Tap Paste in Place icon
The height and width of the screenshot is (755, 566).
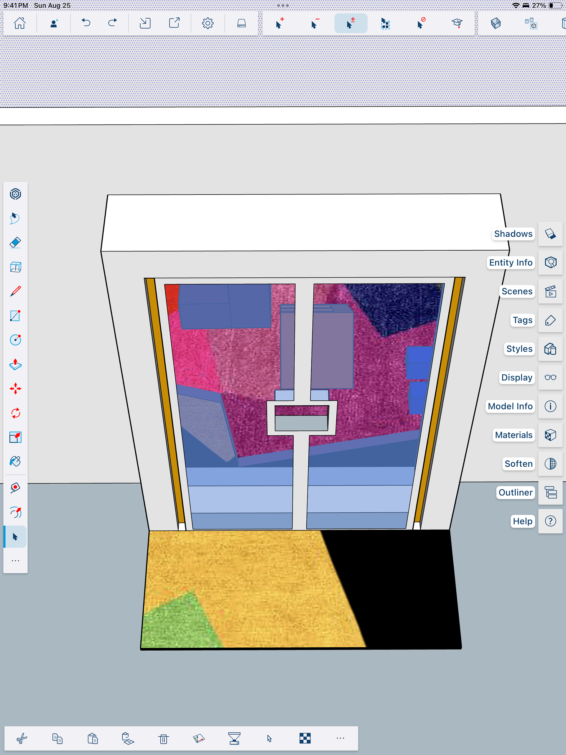pos(128,738)
